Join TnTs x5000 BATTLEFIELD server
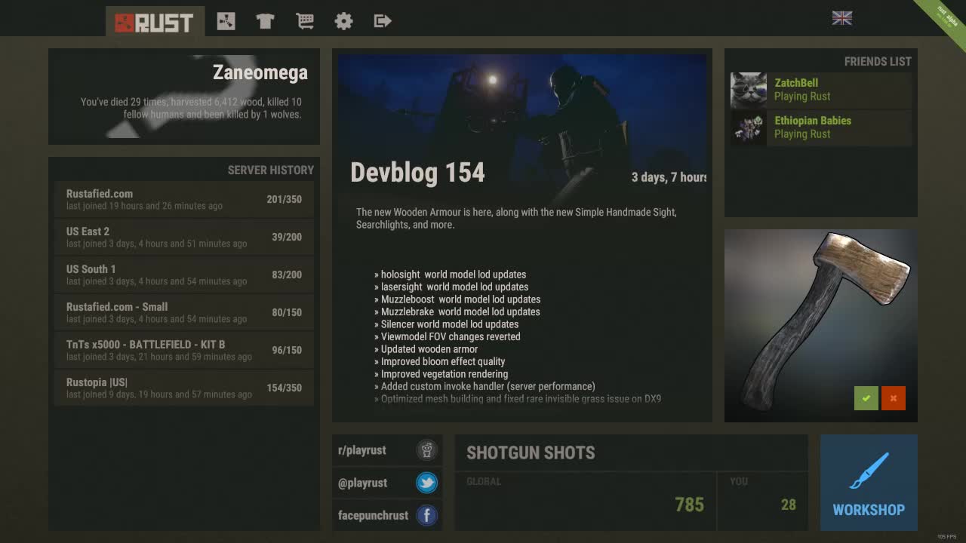 pyautogui.click(x=184, y=350)
